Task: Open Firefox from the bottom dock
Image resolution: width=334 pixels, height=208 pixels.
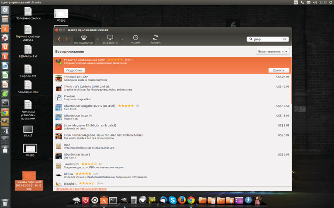Action: [182, 200]
